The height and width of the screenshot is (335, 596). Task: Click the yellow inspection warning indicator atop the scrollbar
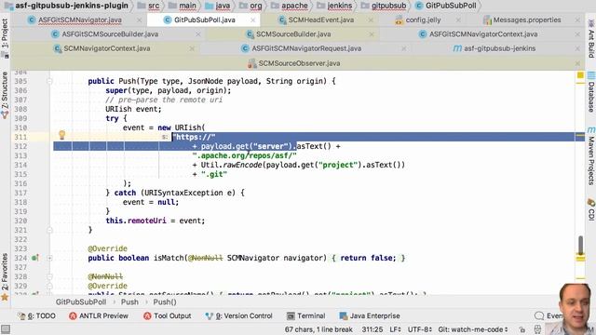pyautogui.click(x=580, y=75)
